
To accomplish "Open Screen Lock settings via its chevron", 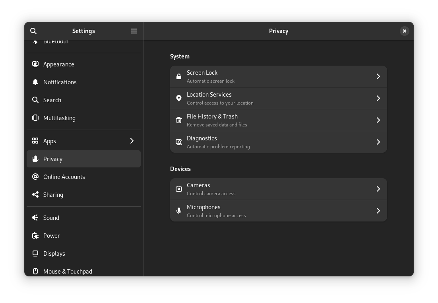I will [378, 76].
